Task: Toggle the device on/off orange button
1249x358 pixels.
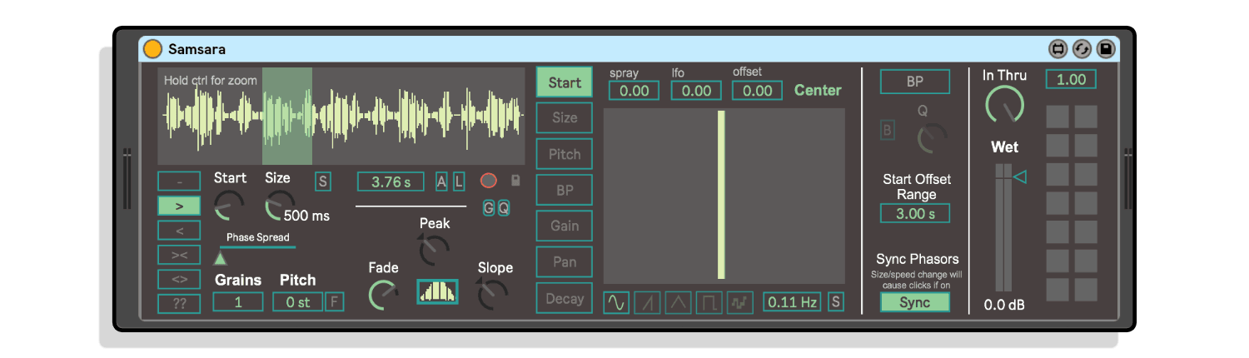Action: [152, 49]
